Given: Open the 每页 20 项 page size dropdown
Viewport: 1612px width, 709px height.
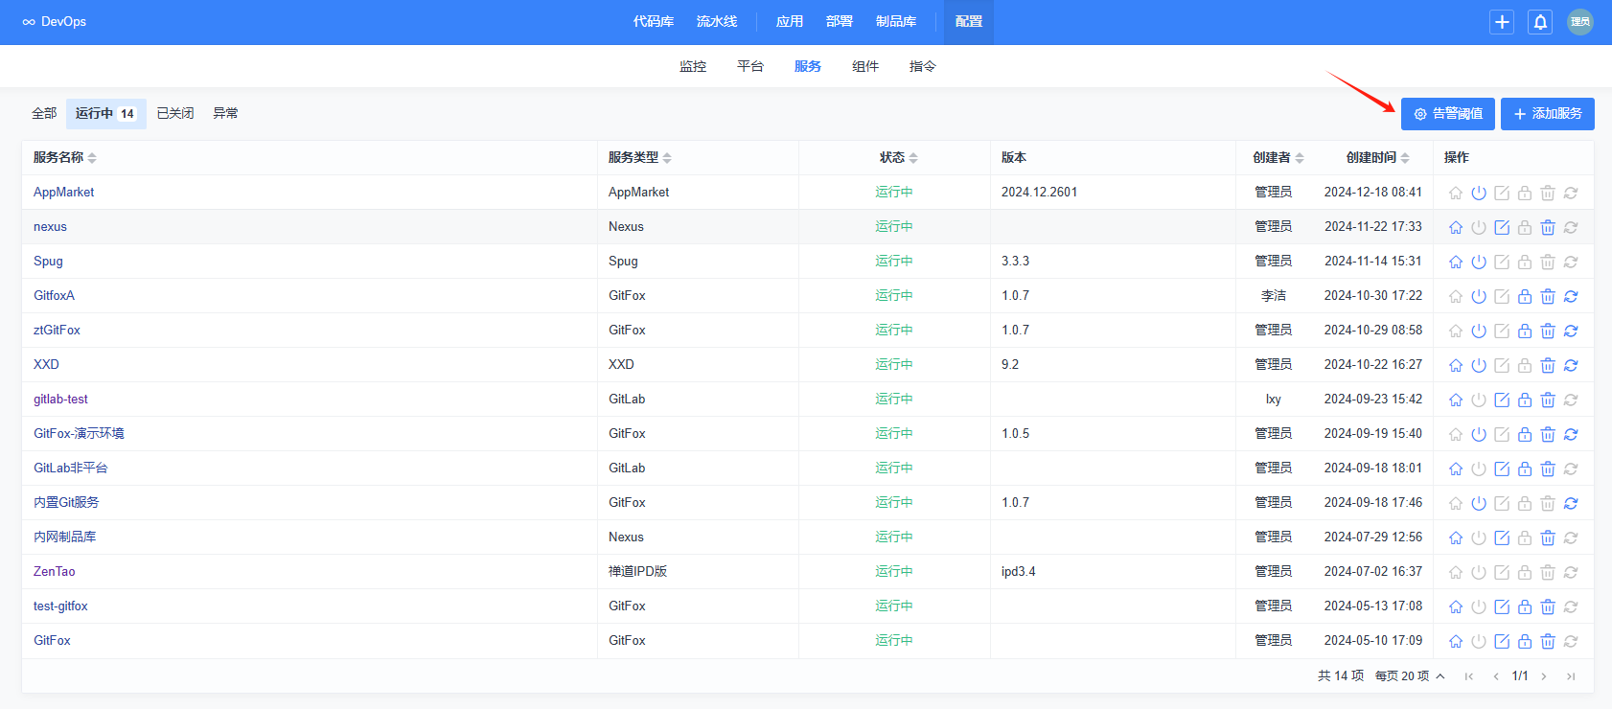Looking at the screenshot, I should pos(1410,676).
